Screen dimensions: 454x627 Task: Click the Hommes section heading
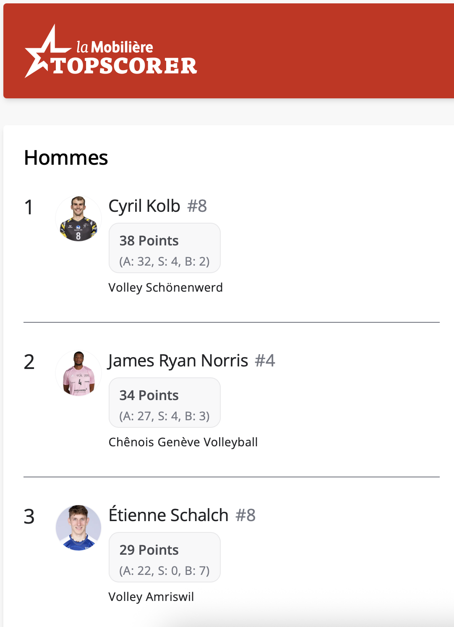coord(66,158)
